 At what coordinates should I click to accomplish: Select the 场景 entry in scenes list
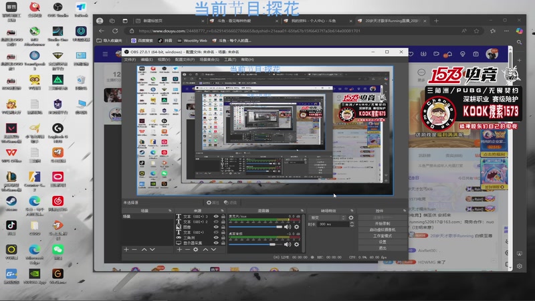[148, 216]
